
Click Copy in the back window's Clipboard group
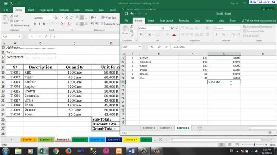point(15,21)
